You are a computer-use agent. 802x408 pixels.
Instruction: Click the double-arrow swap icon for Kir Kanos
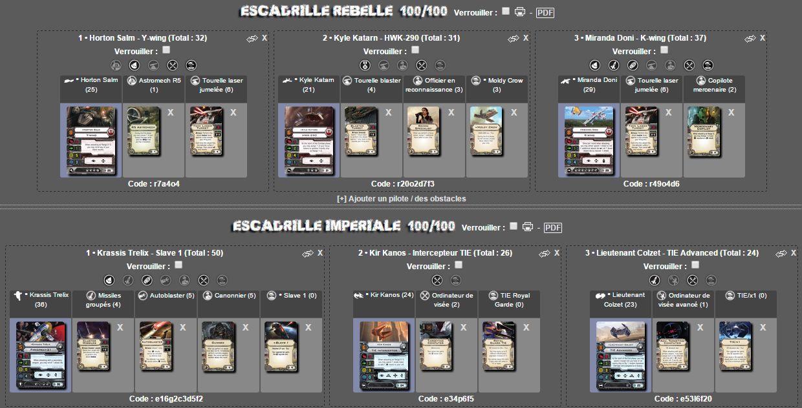point(545,254)
